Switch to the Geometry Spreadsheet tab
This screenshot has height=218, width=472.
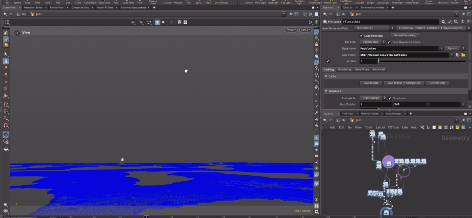(x=133, y=7)
